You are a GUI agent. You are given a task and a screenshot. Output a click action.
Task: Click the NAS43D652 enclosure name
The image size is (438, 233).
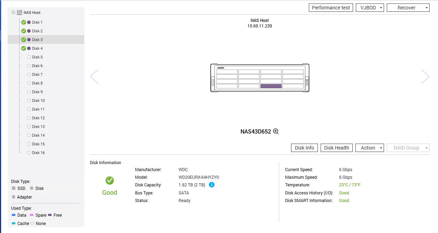256,131
